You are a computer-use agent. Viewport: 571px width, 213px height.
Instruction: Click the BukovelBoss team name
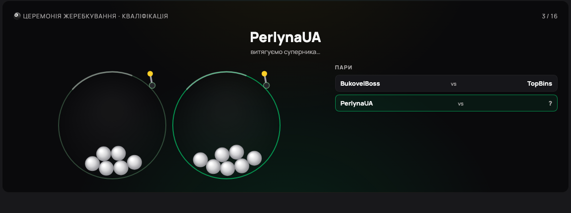(x=360, y=84)
